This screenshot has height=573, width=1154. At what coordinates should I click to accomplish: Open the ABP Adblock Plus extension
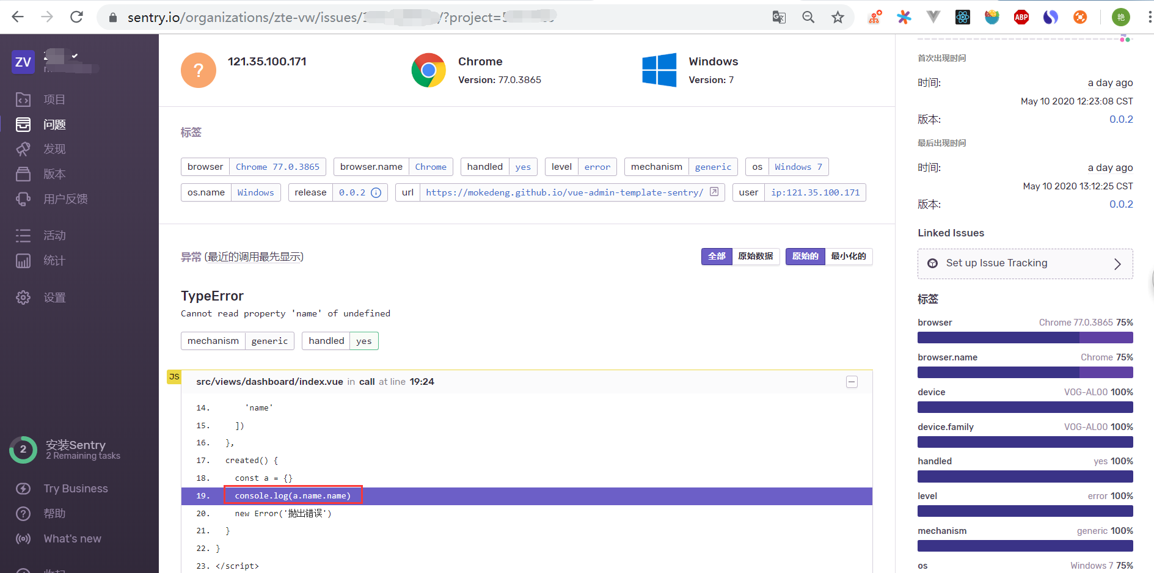click(x=1021, y=17)
